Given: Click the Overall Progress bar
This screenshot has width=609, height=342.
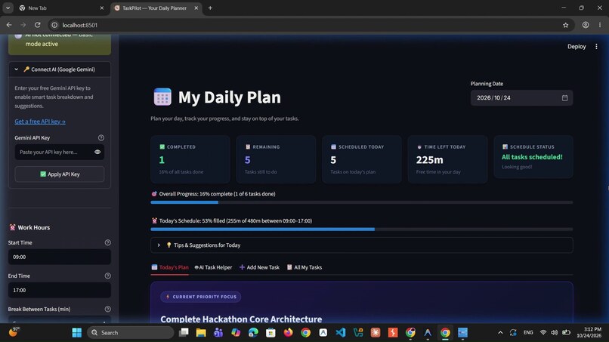Looking at the screenshot, I should (x=362, y=202).
